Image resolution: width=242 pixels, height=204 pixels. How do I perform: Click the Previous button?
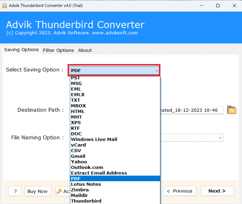179,191
